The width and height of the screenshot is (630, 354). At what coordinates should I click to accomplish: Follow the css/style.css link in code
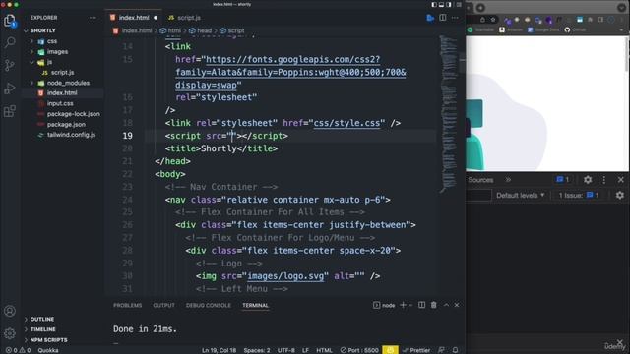point(346,123)
